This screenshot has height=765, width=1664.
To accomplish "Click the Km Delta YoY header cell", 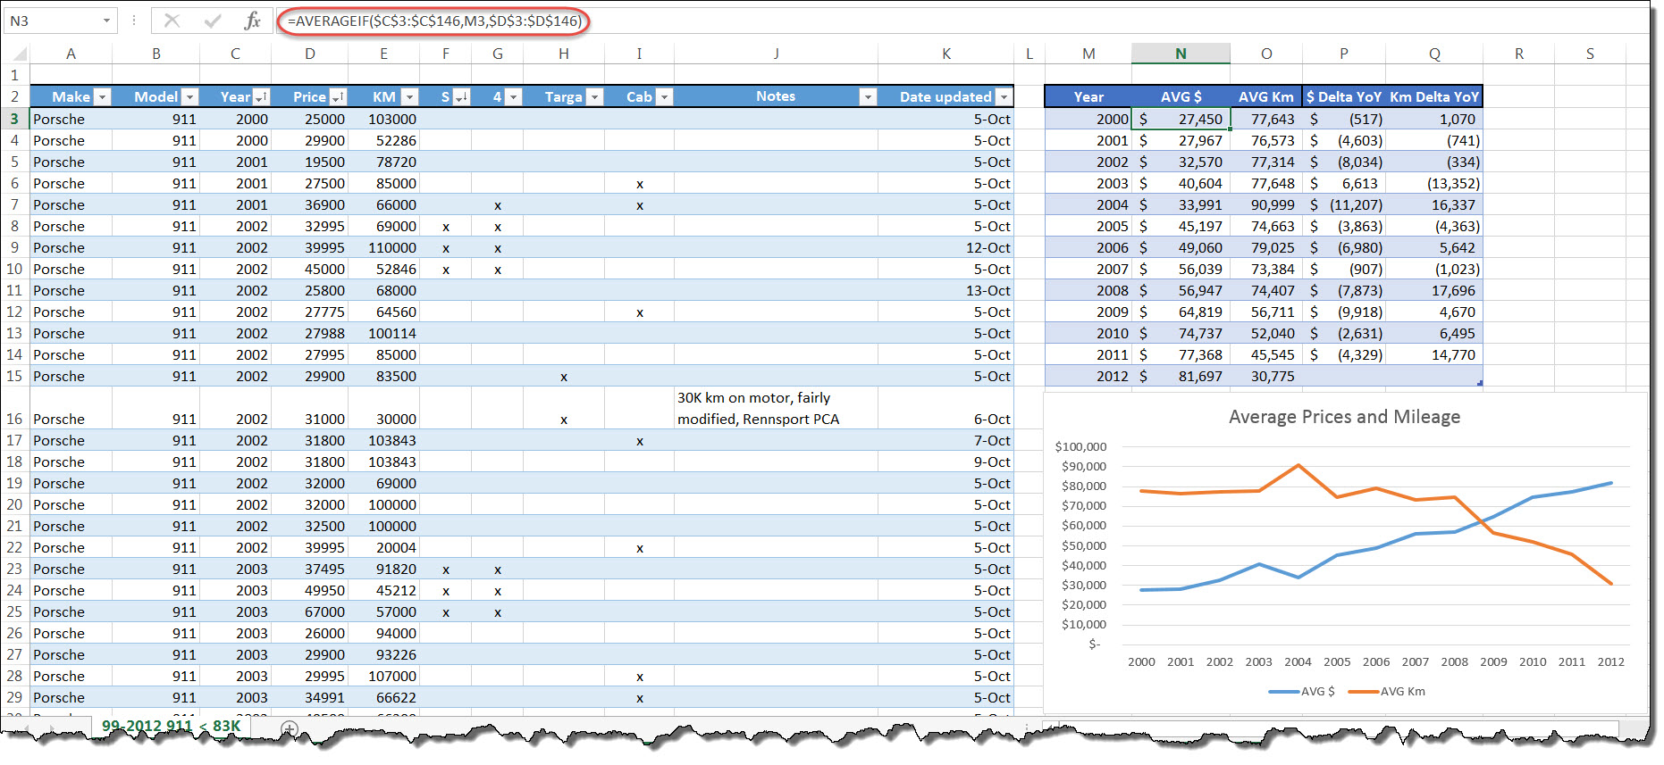I will coord(1433,96).
